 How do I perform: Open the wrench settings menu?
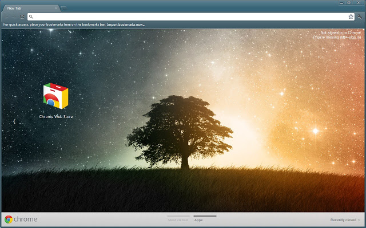(x=360, y=17)
